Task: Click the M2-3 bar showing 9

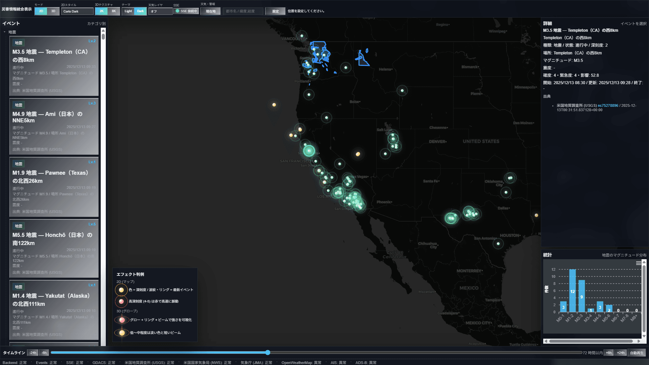Action: coord(581,296)
